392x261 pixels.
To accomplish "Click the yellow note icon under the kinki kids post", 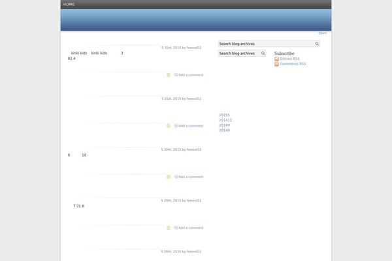I will [169, 75].
